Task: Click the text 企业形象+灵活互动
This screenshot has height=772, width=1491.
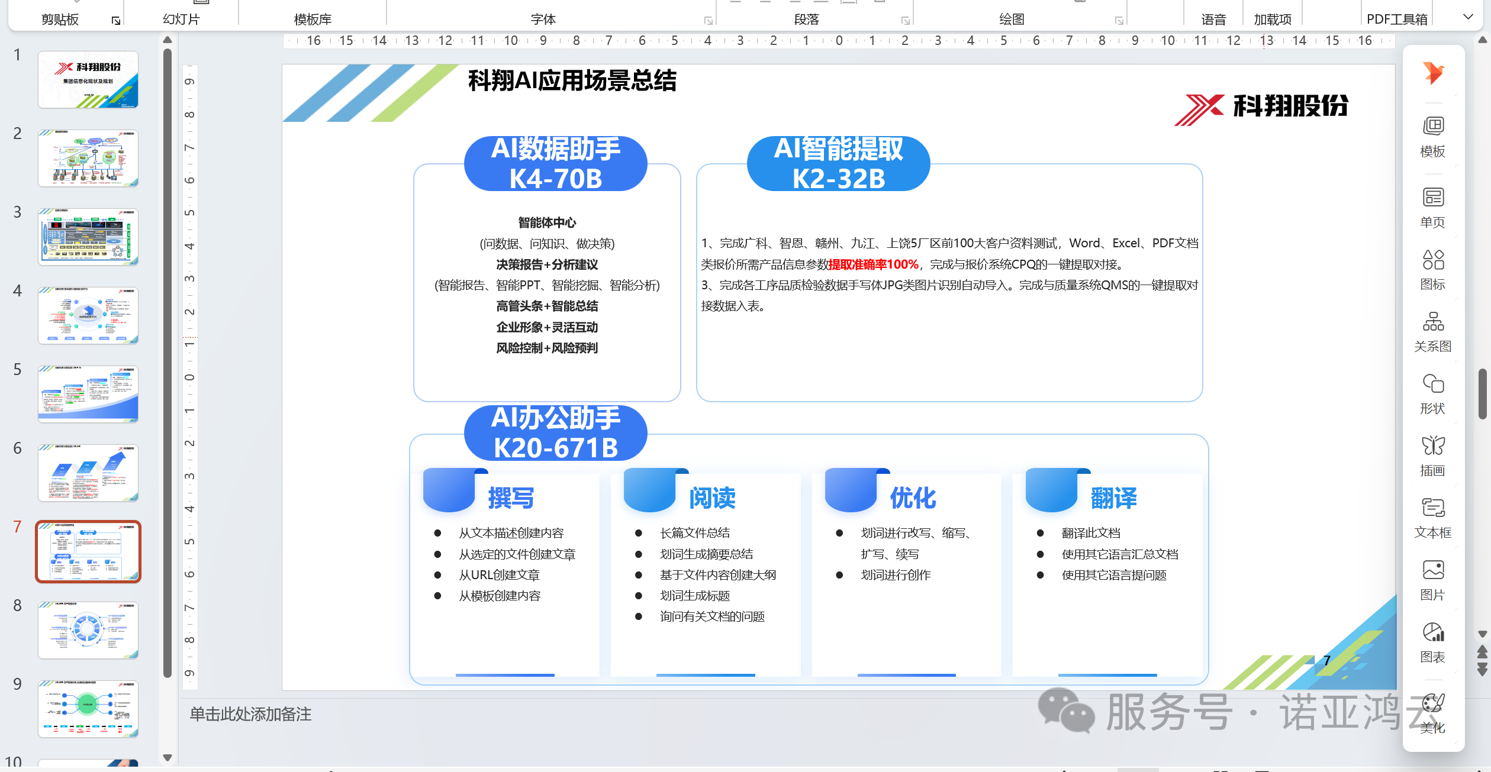Action: tap(547, 327)
